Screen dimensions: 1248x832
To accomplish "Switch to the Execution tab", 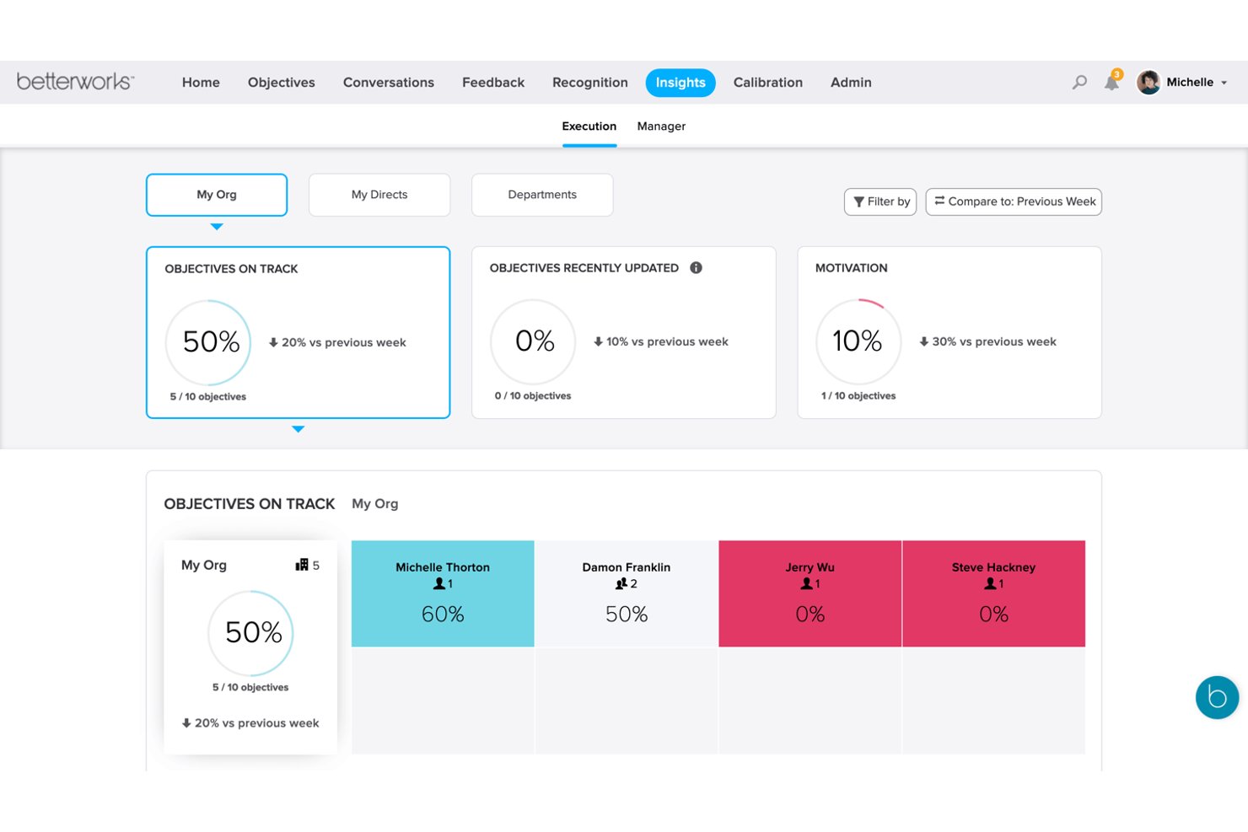I will (589, 126).
